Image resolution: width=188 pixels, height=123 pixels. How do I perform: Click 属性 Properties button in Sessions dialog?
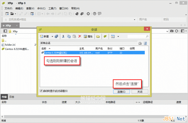pos(88,36)
